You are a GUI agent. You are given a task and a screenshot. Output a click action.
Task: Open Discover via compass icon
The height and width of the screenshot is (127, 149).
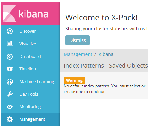10,31
